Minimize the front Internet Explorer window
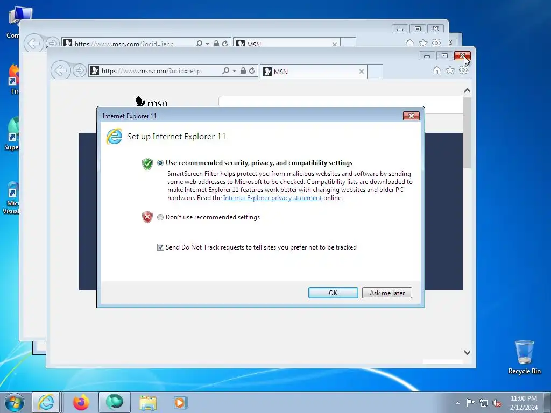Screen dimensions: 551x413 coord(427,56)
